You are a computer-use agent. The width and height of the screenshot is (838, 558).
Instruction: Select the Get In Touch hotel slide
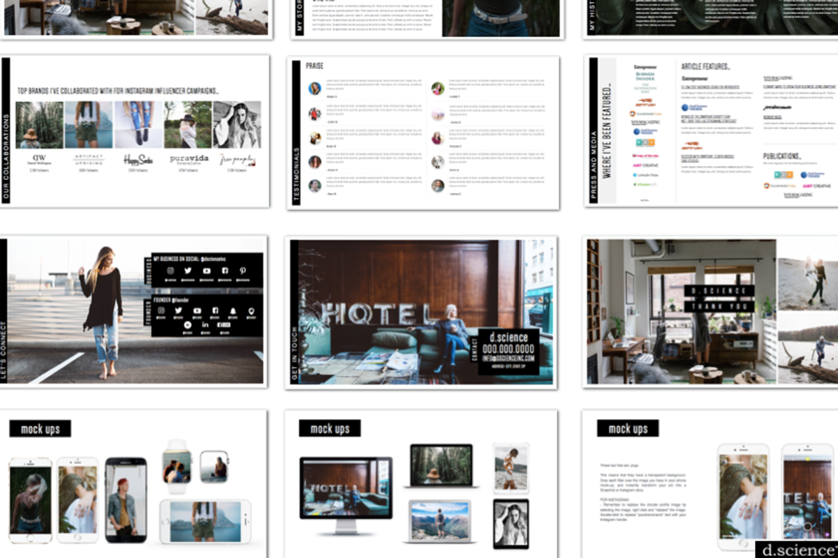pos(421,312)
